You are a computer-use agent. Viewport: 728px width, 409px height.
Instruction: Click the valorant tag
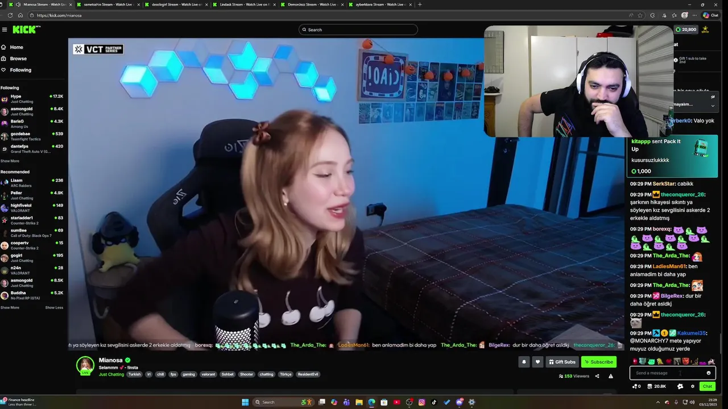click(x=208, y=374)
